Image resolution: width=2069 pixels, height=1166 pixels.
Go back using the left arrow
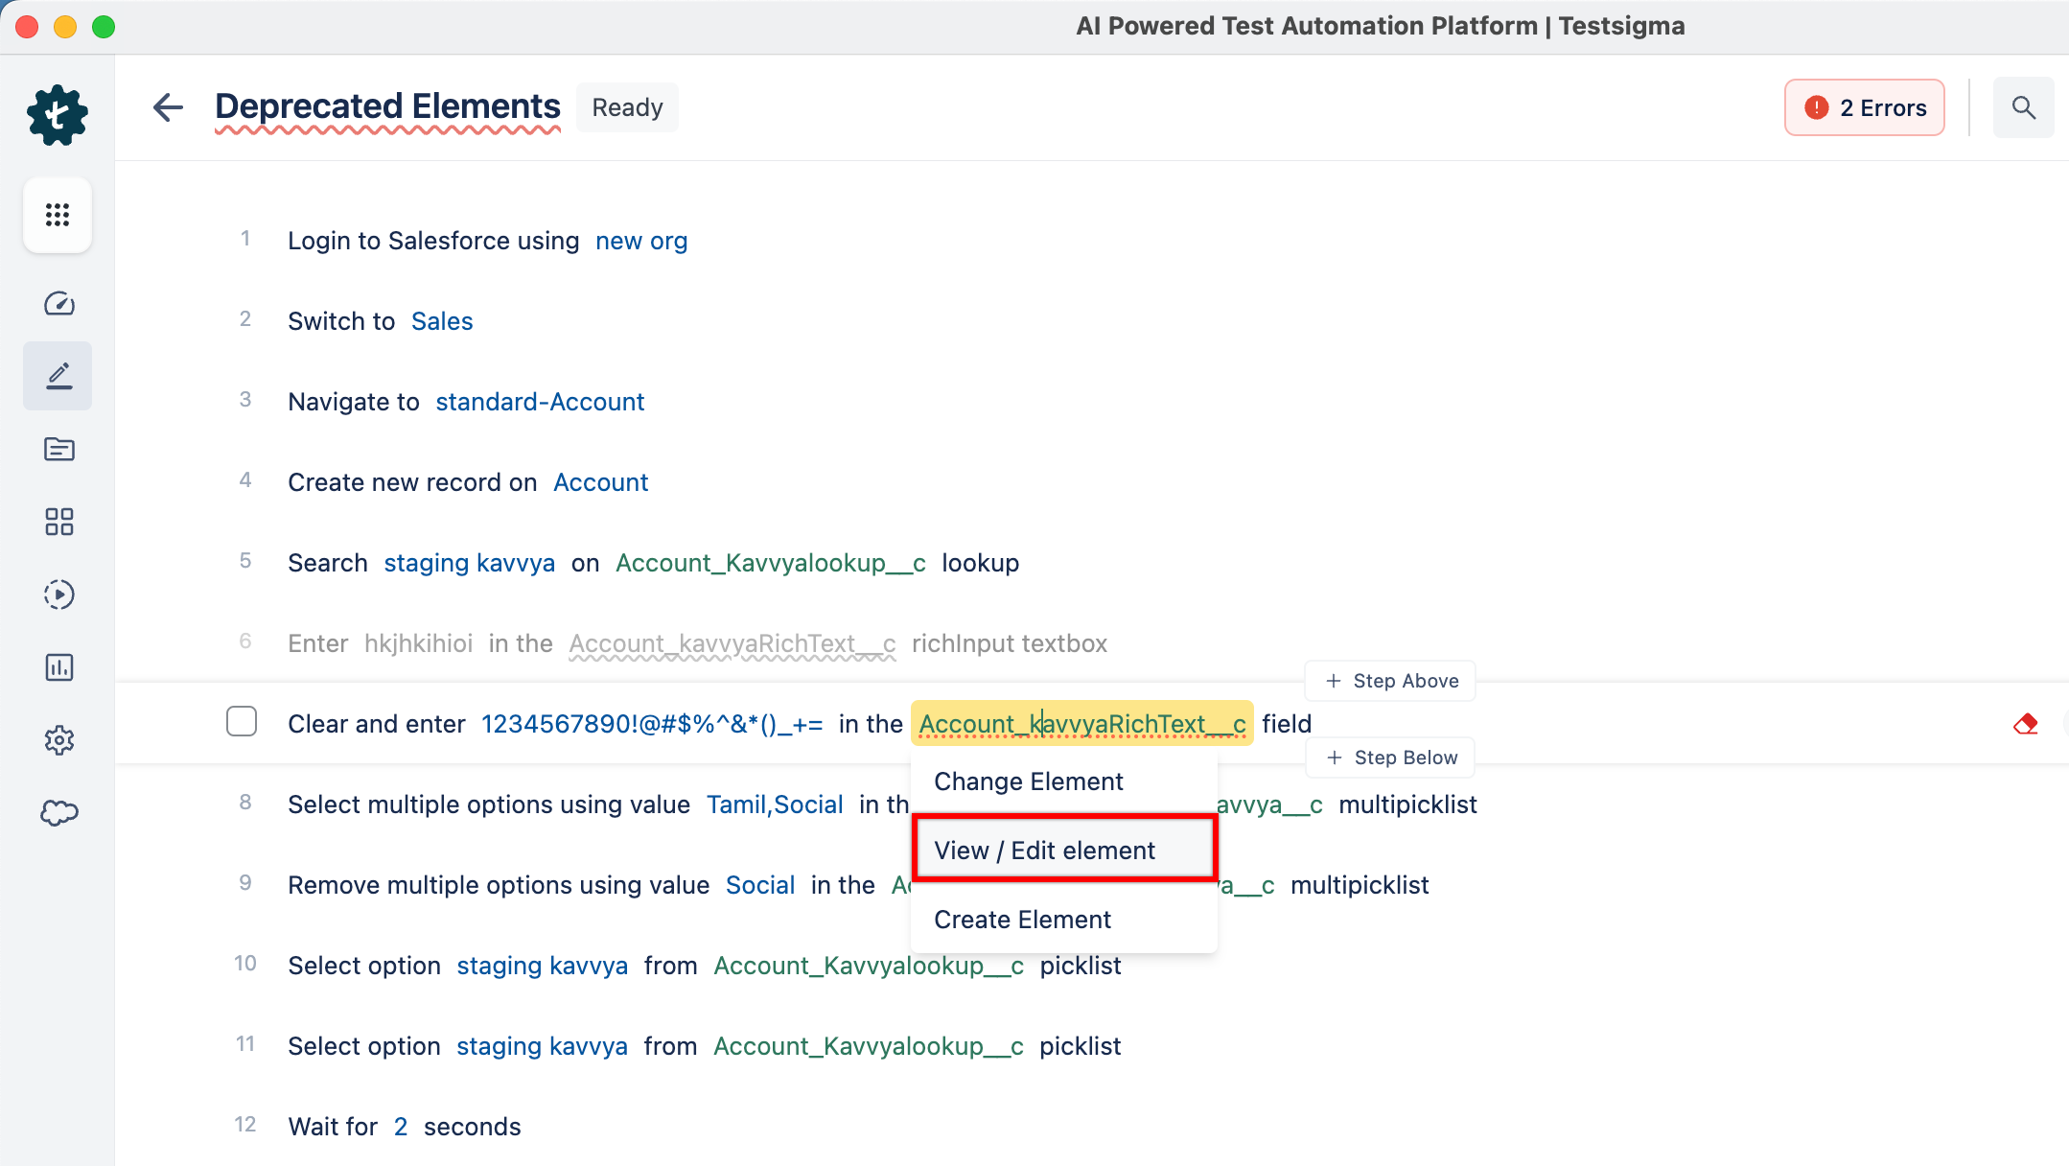pos(168,107)
